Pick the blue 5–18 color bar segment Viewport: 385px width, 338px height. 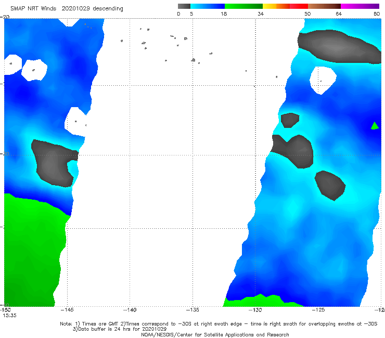(x=208, y=6)
